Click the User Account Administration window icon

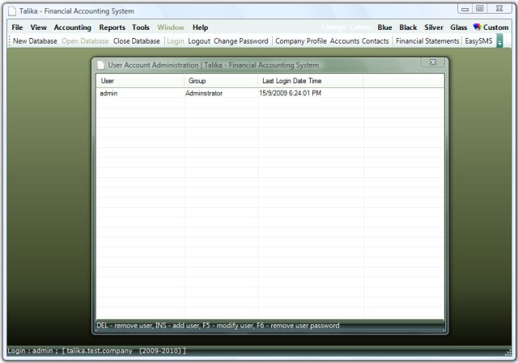[100, 64]
